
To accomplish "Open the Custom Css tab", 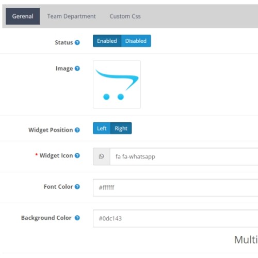I will 125,16.
